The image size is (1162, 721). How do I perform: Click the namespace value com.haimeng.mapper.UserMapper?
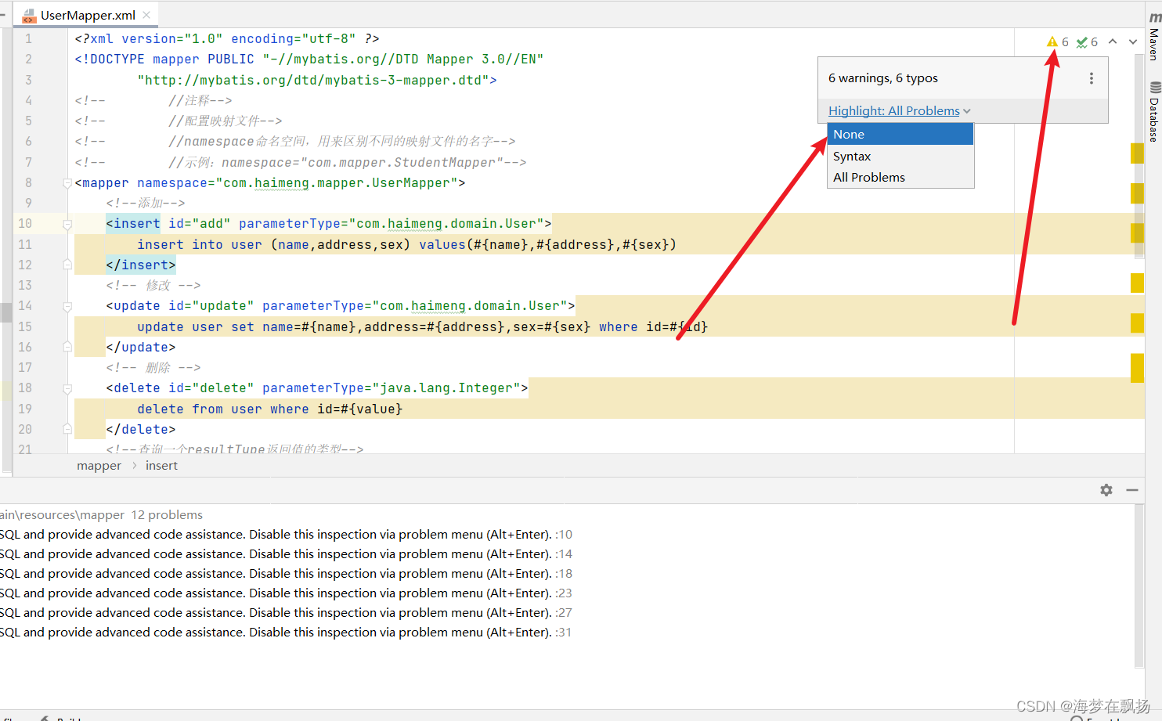click(337, 183)
